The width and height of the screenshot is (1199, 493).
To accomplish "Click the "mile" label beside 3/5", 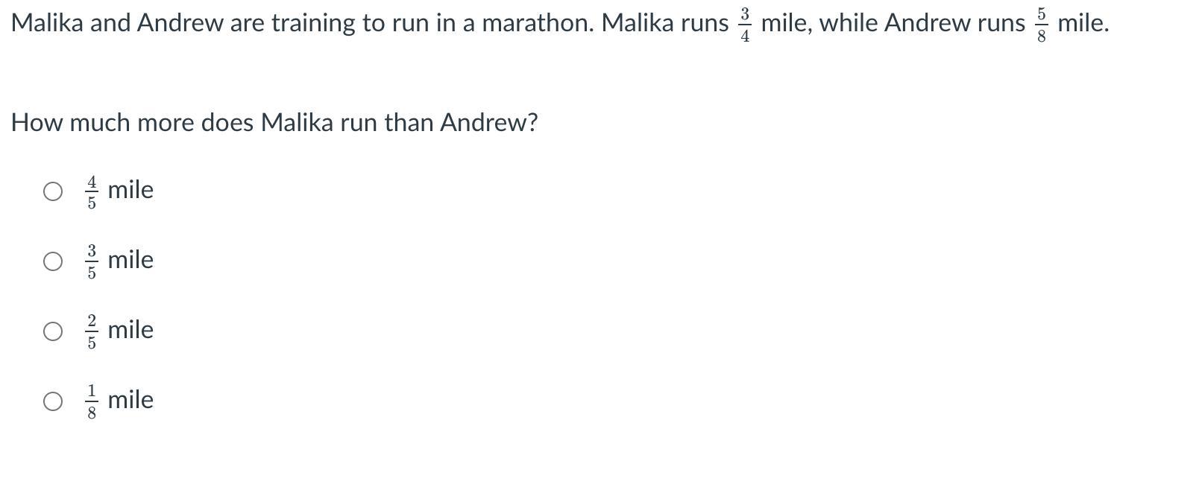I will [x=130, y=260].
